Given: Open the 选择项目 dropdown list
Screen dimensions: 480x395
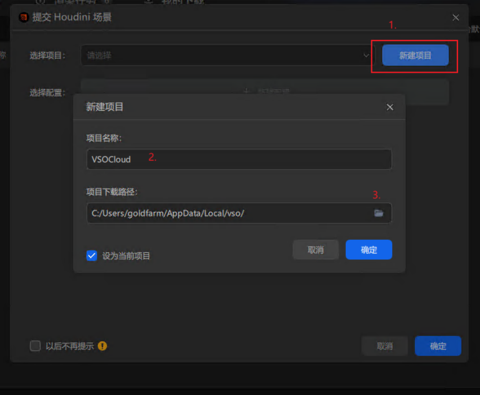Looking at the screenshot, I should 226,55.
